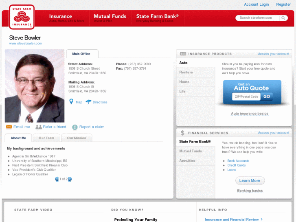Click the Map link text

[79, 102]
